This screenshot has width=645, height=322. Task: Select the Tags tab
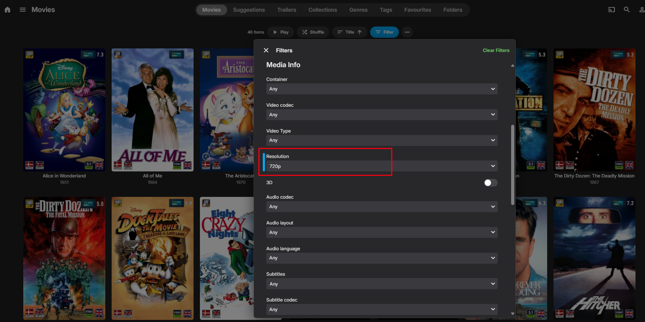pos(386,10)
